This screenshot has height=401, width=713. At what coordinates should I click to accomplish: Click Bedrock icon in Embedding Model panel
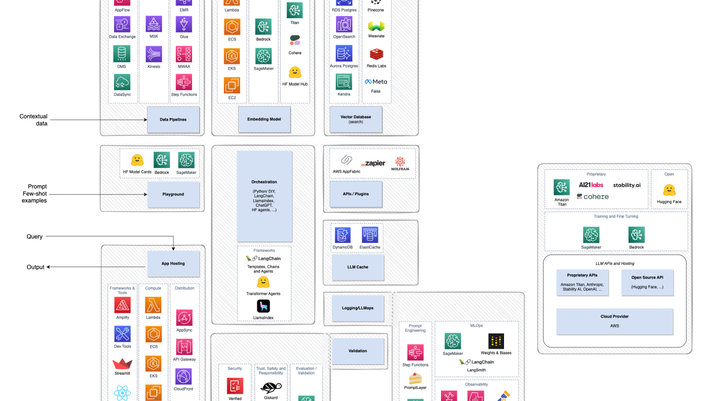263,27
